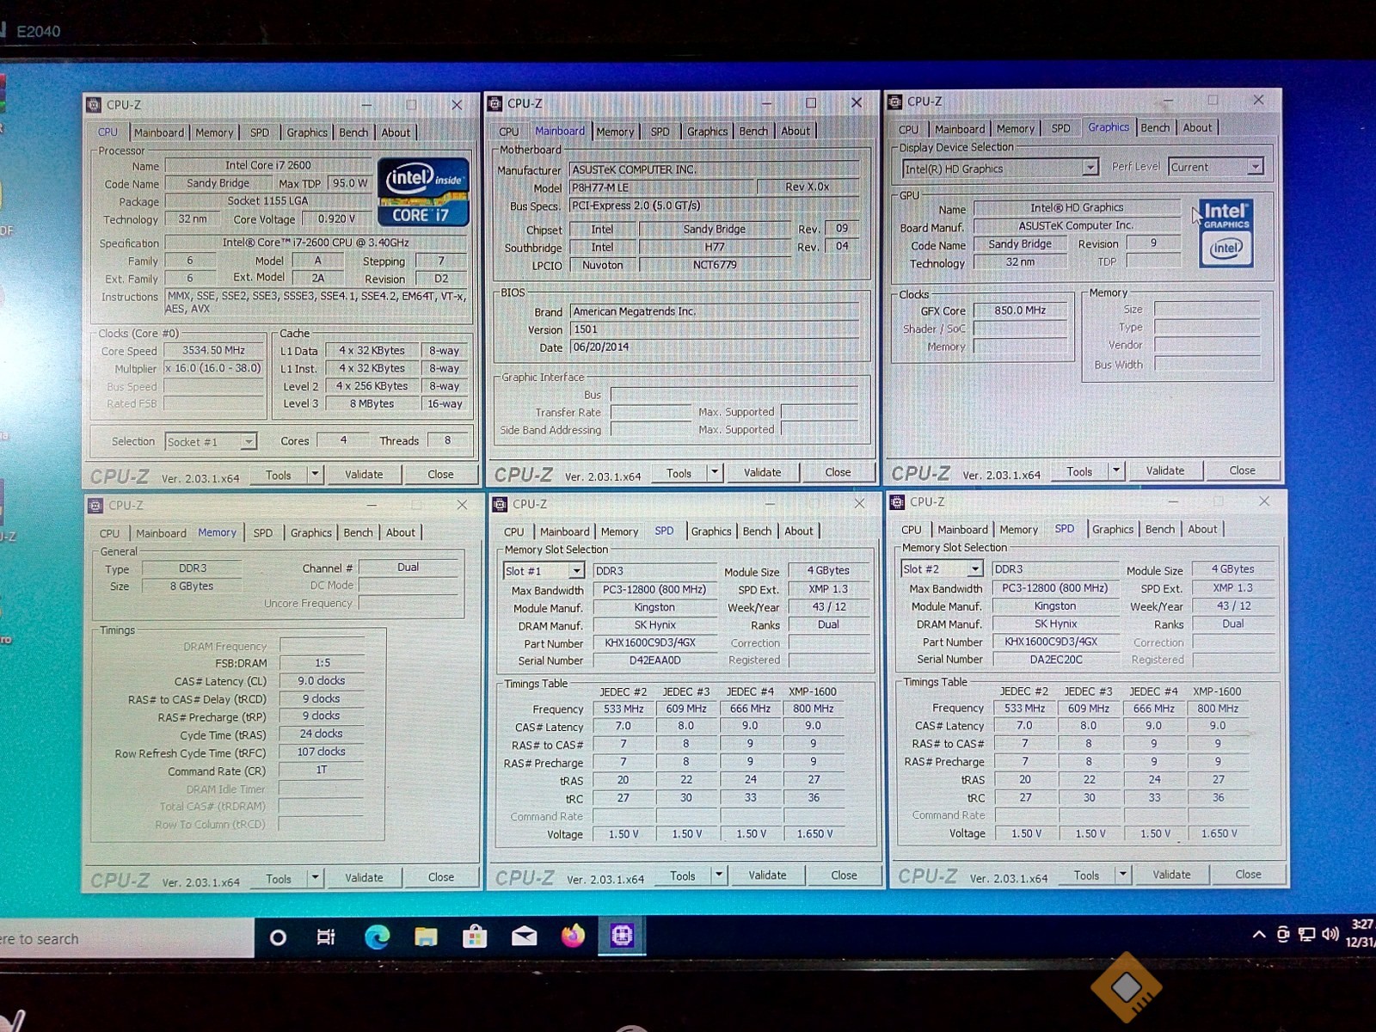
Task: Launch Microsoft Edge from taskbar
Action: point(377,937)
